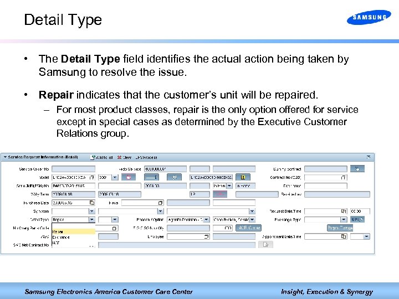Image resolution: width=399 pixels, height=299 pixels.
Task: Collapse the Service Request Information panel triangle
Action: (5, 157)
